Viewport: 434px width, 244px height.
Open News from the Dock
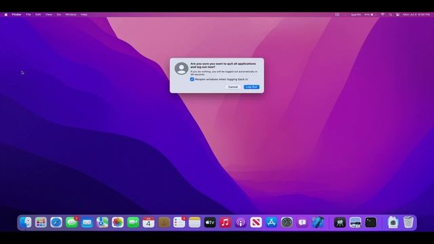click(x=256, y=222)
